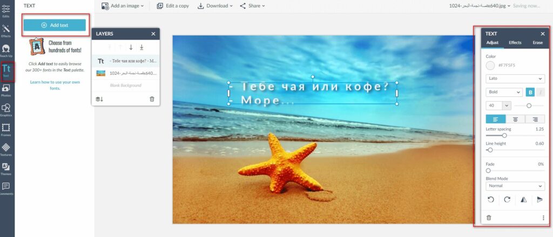This screenshot has width=553, height=237.
Task: Click the Add text button
Action: [55, 25]
